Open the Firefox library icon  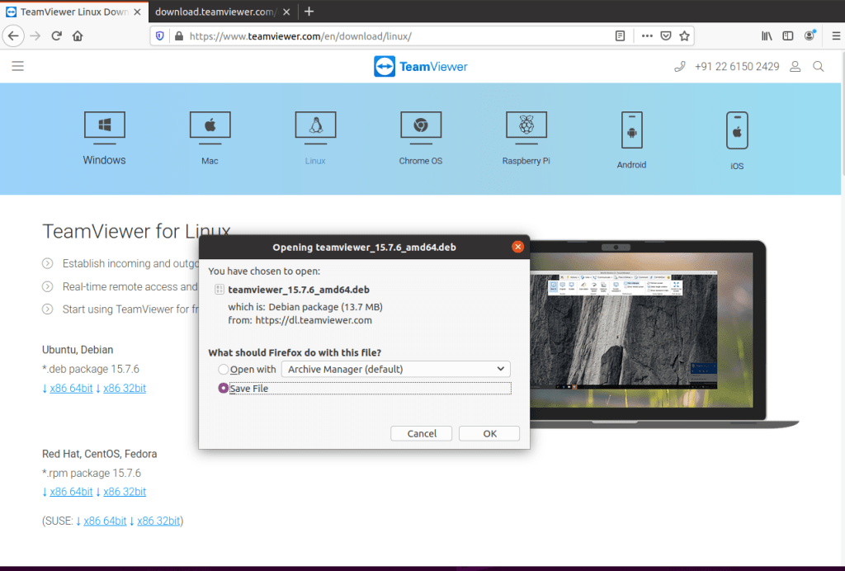(x=767, y=36)
